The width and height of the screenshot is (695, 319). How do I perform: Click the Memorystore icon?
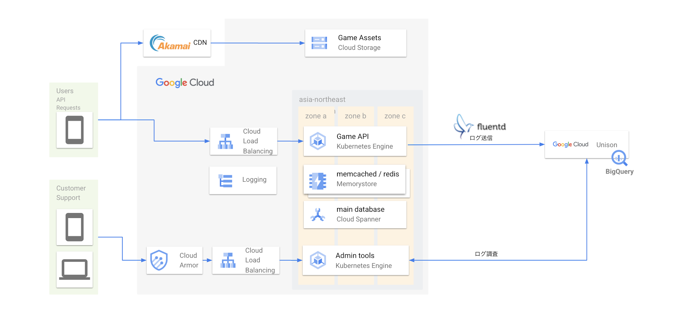coord(318,181)
